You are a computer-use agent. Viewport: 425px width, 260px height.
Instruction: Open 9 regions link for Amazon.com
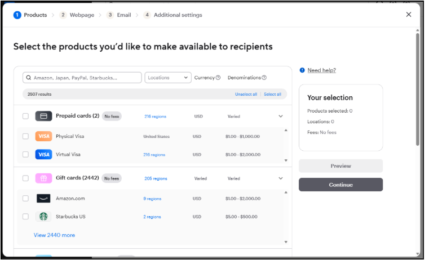152,199
